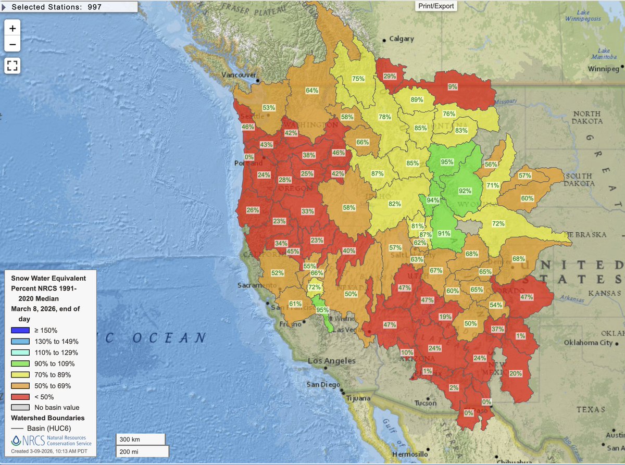This screenshot has height=465, width=625.
Task: Select the basin labeled 28%
Action: [284, 180]
